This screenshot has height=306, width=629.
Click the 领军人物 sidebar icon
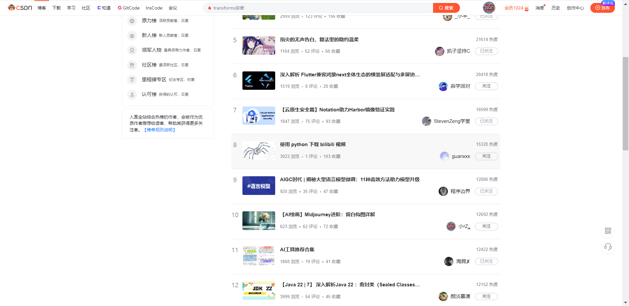click(x=132, y=50)
